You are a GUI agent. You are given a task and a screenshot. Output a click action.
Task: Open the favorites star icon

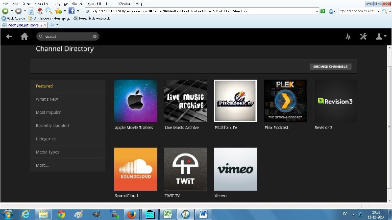point(58,11)
